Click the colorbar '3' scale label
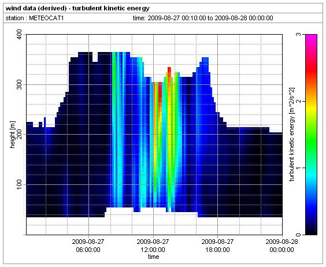 tap(298, 34)
